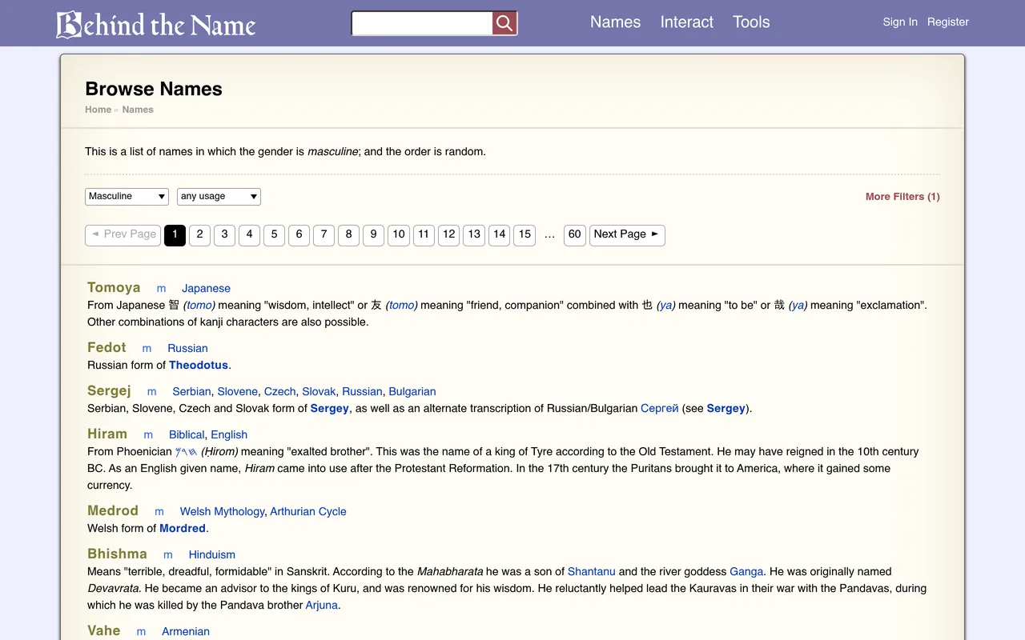Click the Japanese usage link
This screenshot has height=640, width=1025.
(206, 289)
